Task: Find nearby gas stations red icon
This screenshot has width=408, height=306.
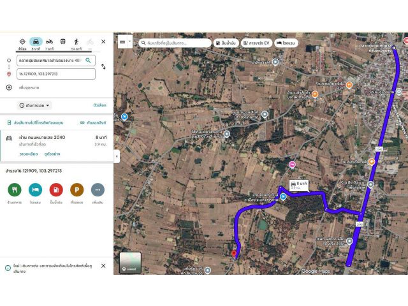Action: (x=56, y=190)
